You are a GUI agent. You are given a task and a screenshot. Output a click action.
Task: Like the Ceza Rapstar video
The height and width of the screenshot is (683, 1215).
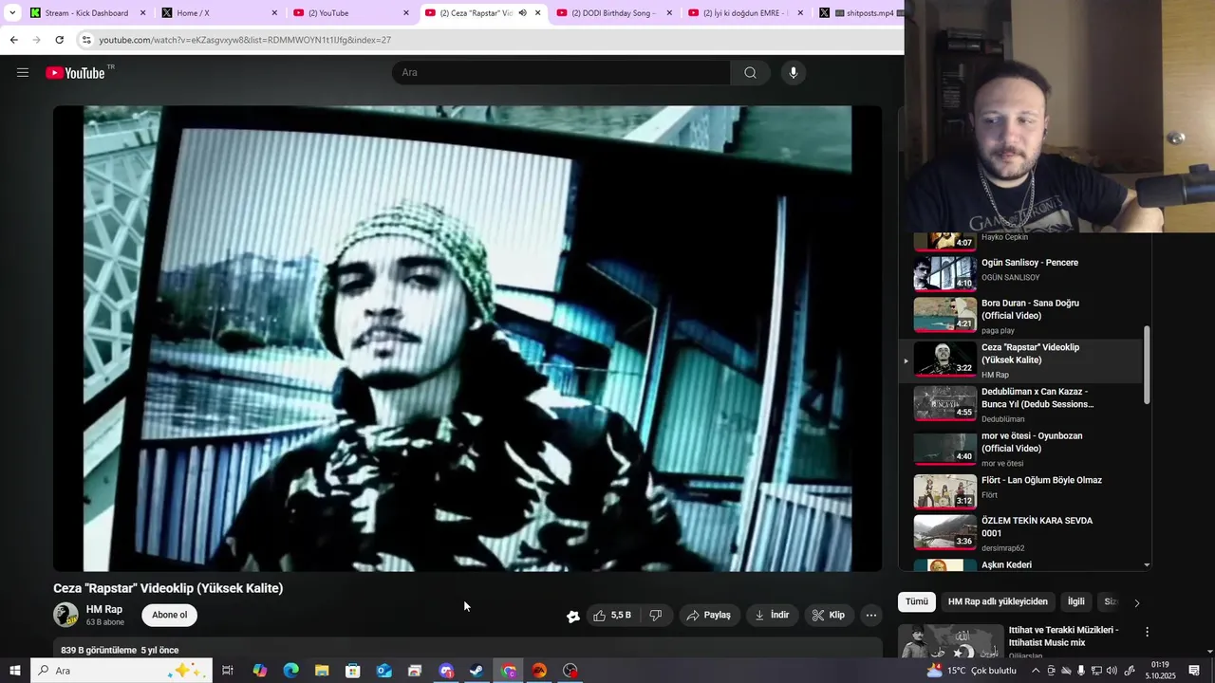pos(612,615)
